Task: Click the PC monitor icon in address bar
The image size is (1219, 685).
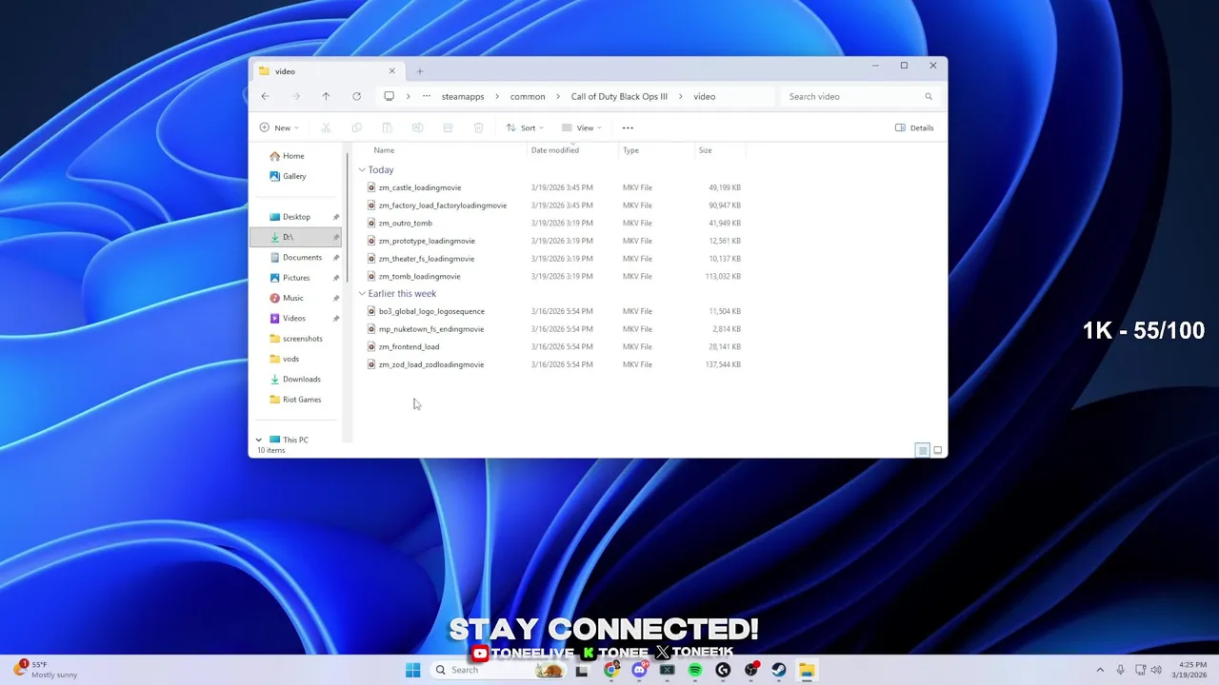Action: (x=389, y=96)
